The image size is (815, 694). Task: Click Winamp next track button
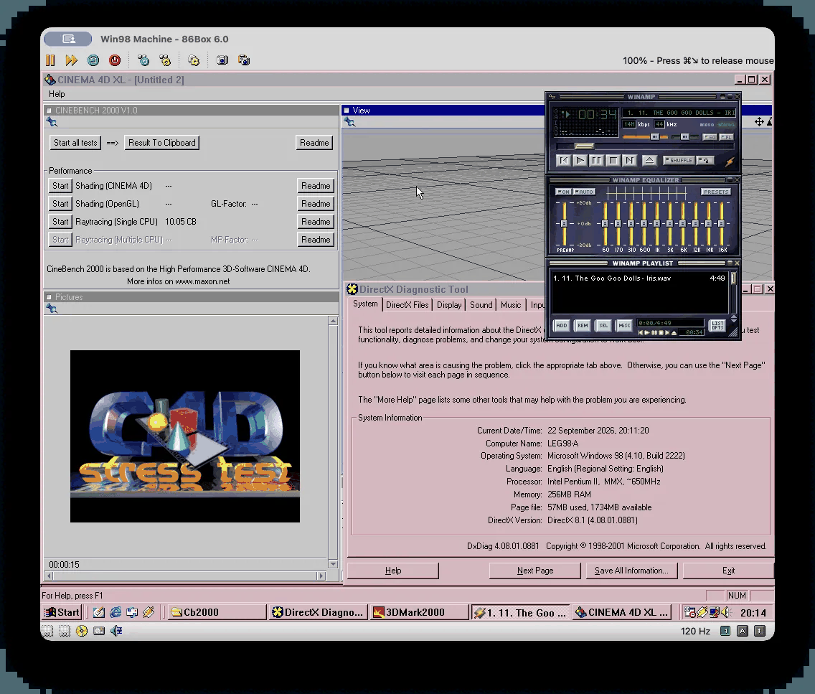click(x=630, y=161)
